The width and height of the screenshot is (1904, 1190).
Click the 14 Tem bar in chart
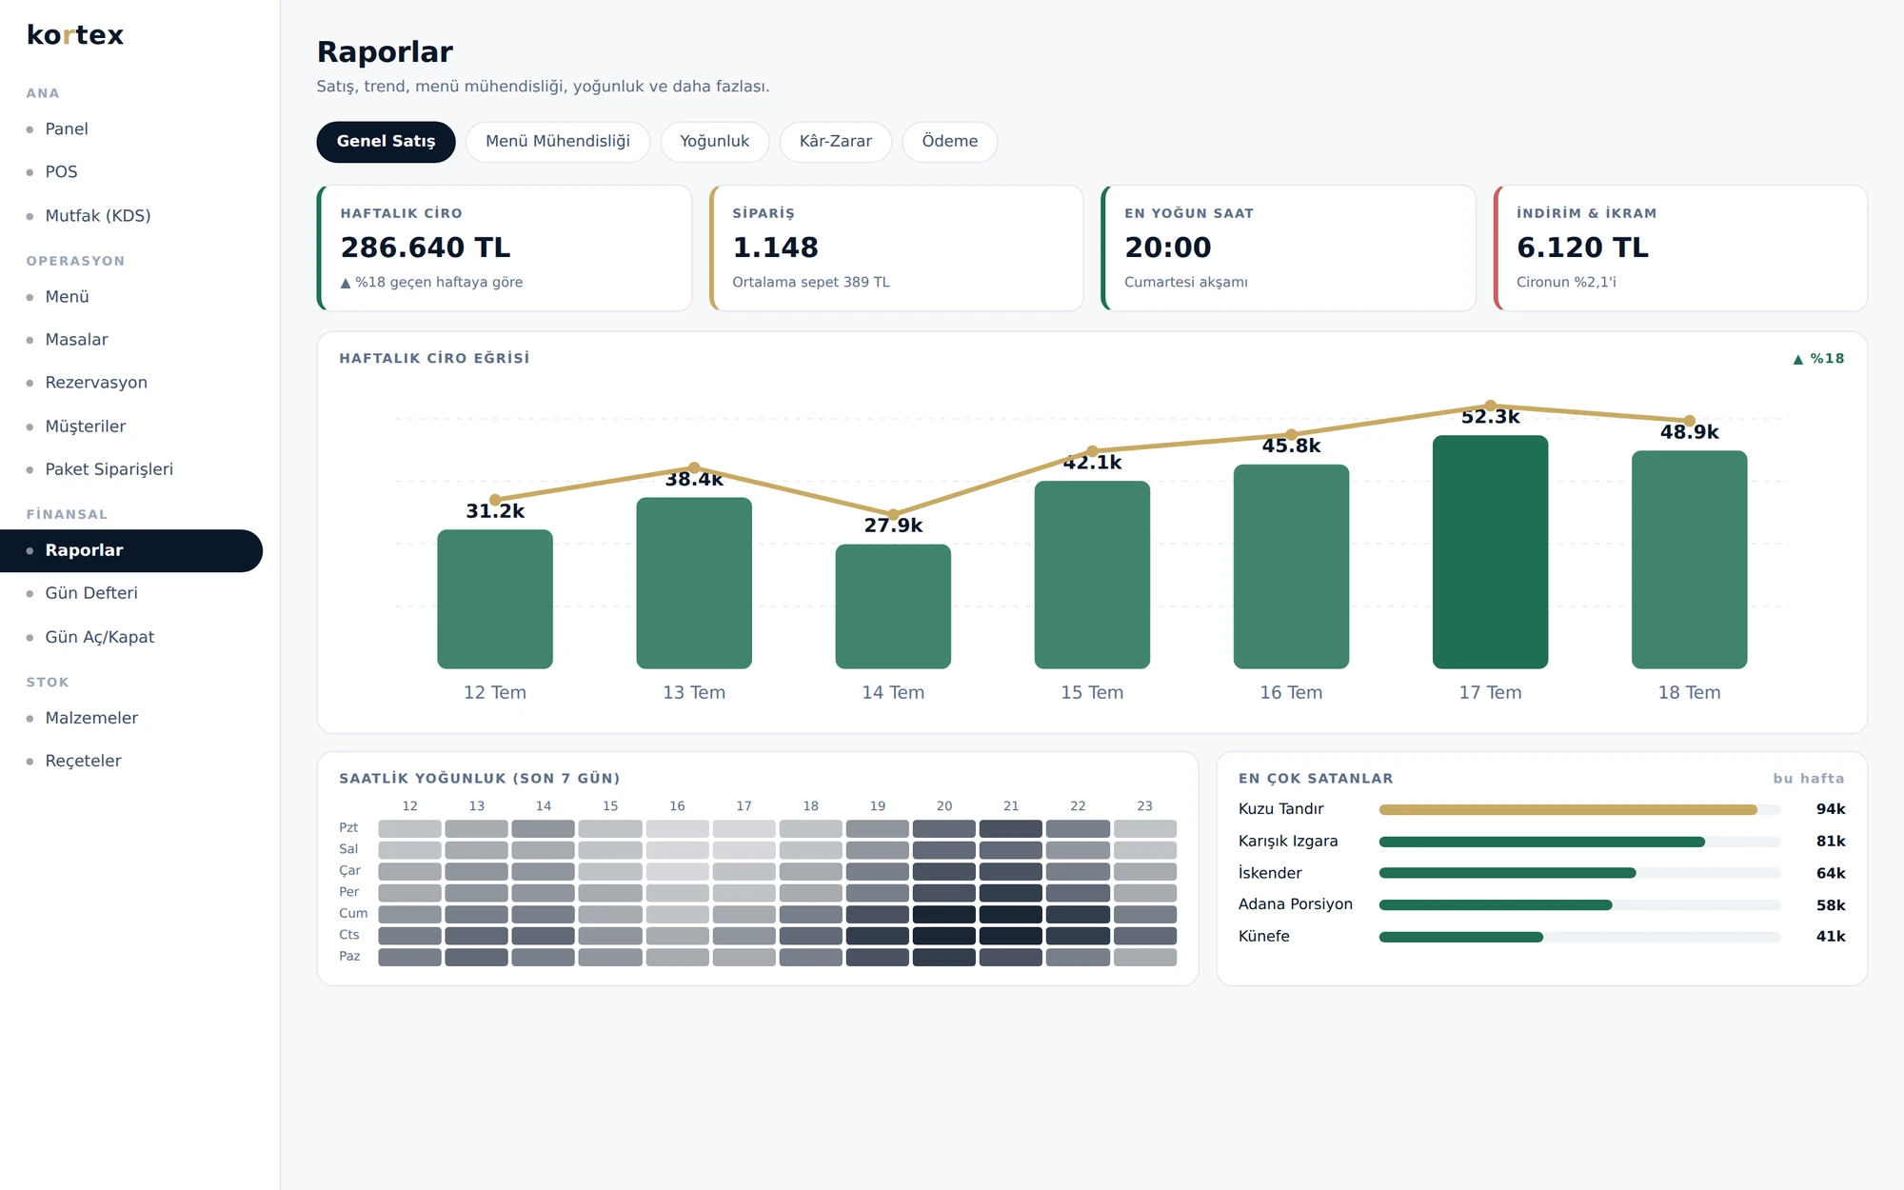tap(893, 606)
